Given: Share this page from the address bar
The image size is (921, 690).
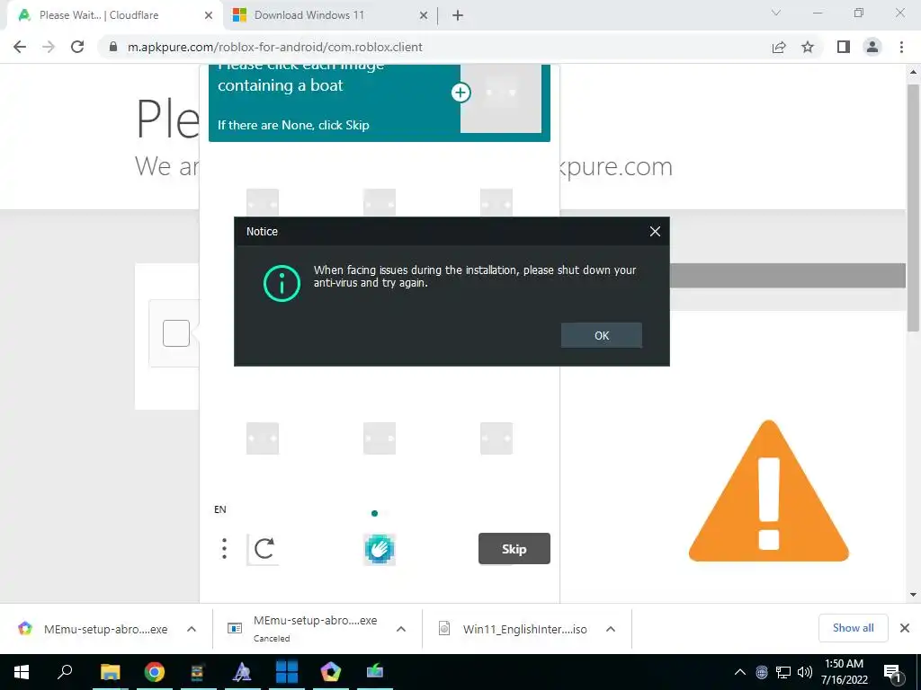Looking at the screenshot, I should coord(779,47).
